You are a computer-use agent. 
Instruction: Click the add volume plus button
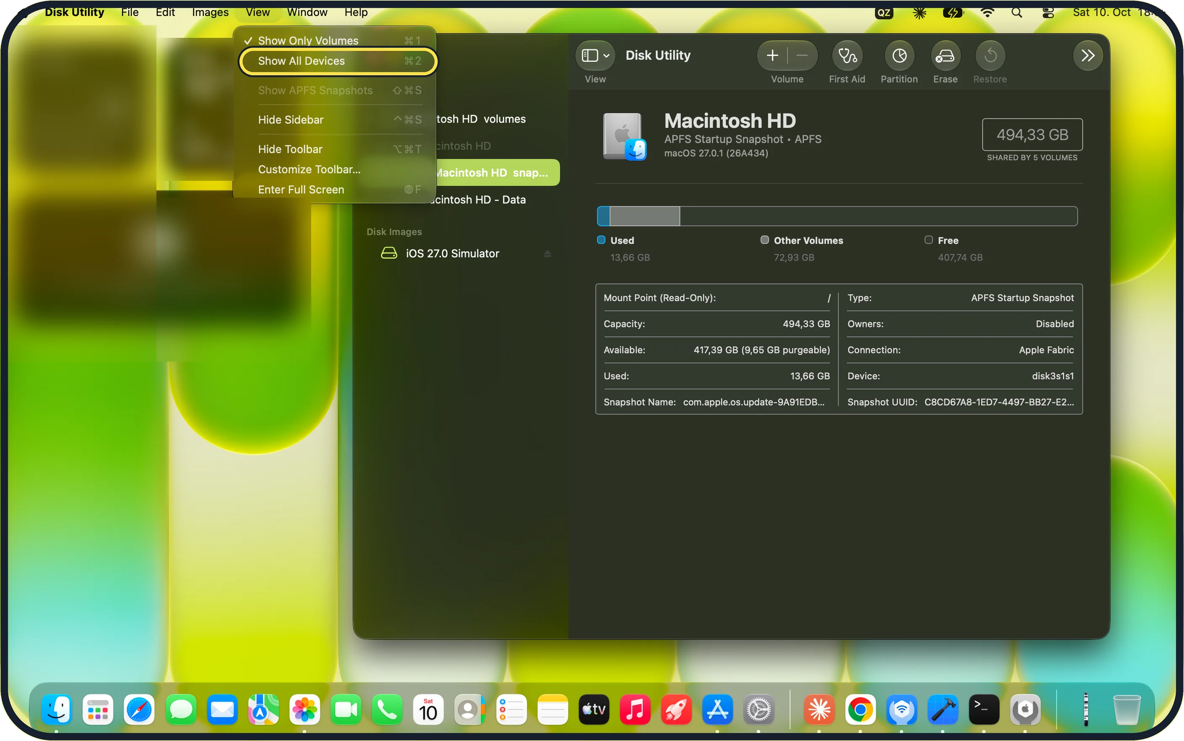point(772,56)
